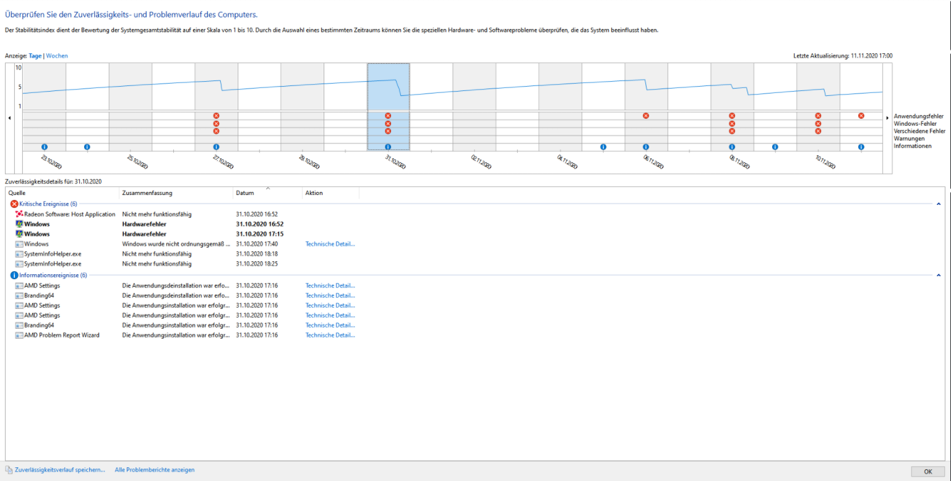Viewport: 951px width, 481px height.
Task: Select the Anwendungsfehler icon in highlighted 31.10.2020 column
Action: [x=388, y=116]
